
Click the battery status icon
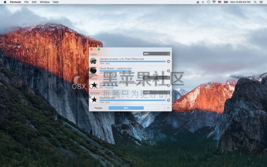[x=226, y=2]
